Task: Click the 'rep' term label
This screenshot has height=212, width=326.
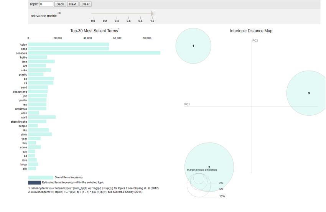Action: pyautogui.click(x=25, y=105)
